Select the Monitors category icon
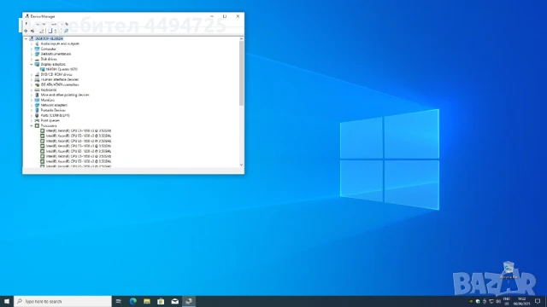The height and width of the screenshot is (307, 547). tap(37, 100)
